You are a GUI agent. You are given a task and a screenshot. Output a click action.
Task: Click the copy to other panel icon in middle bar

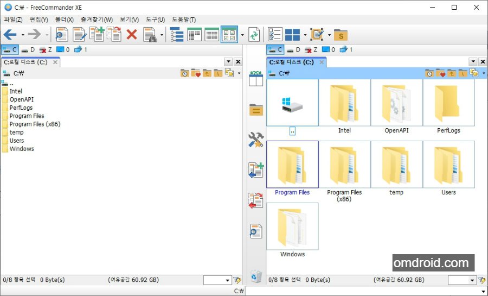[x=256, y=170]
